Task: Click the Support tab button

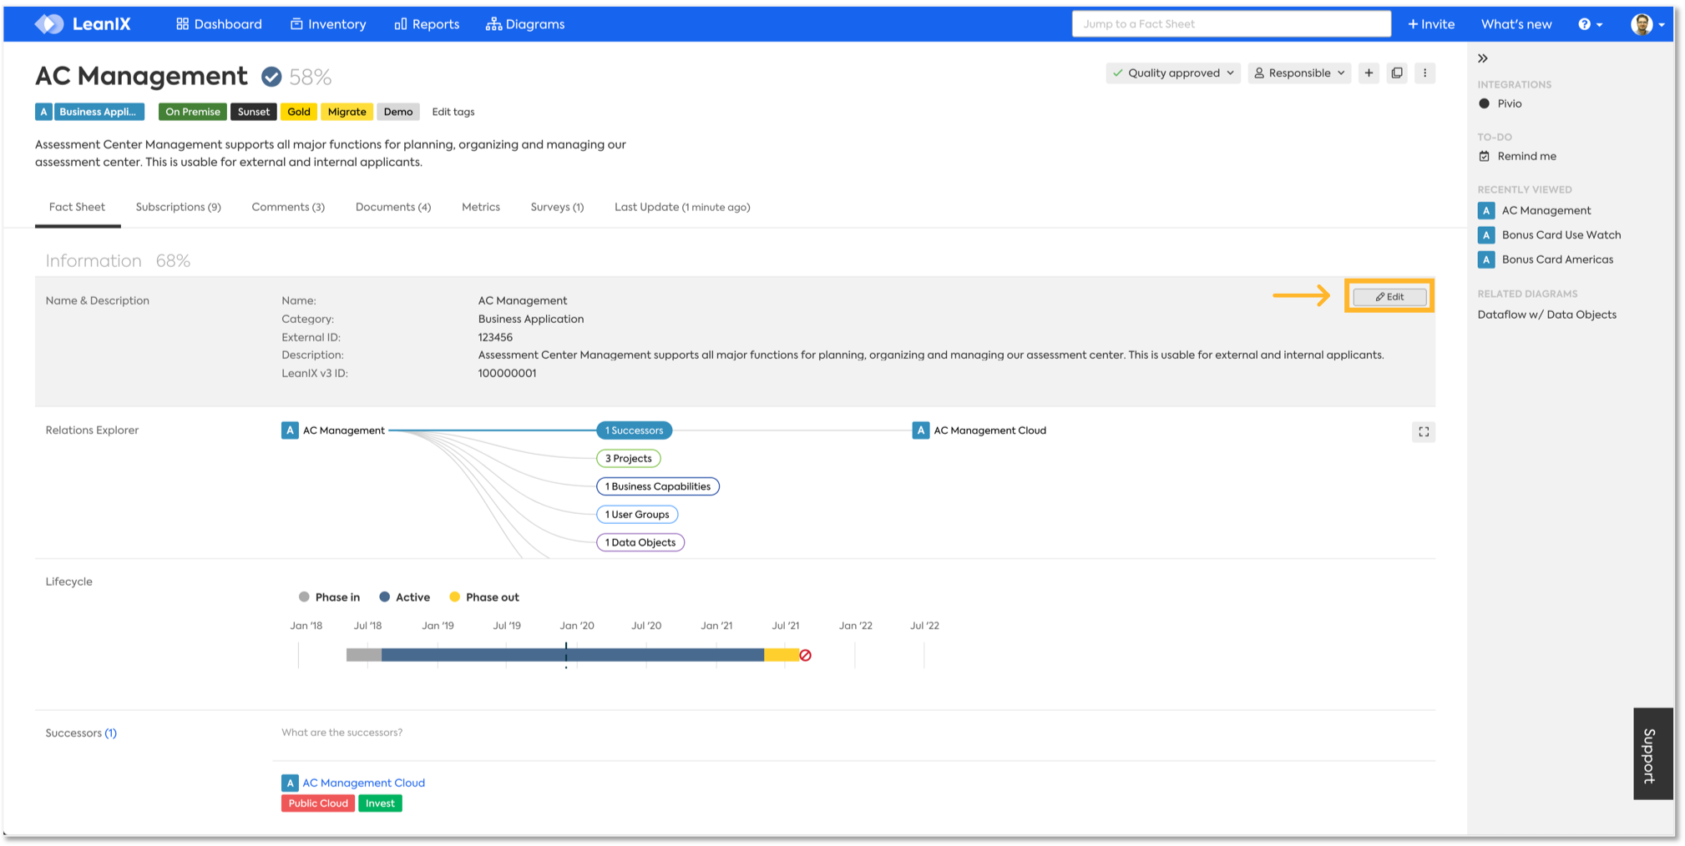Action: coord(1652,754)
